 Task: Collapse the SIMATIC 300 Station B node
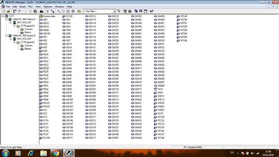pos(7,36)
